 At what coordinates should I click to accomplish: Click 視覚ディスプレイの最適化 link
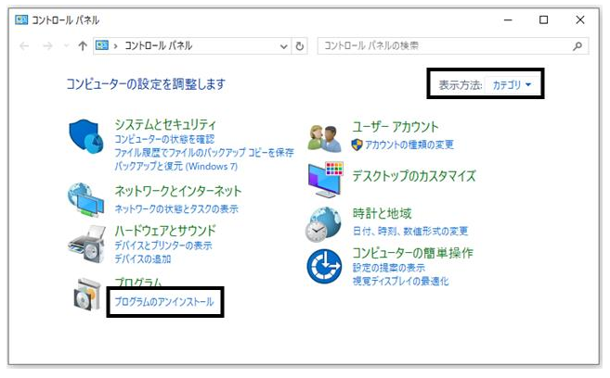401,281
